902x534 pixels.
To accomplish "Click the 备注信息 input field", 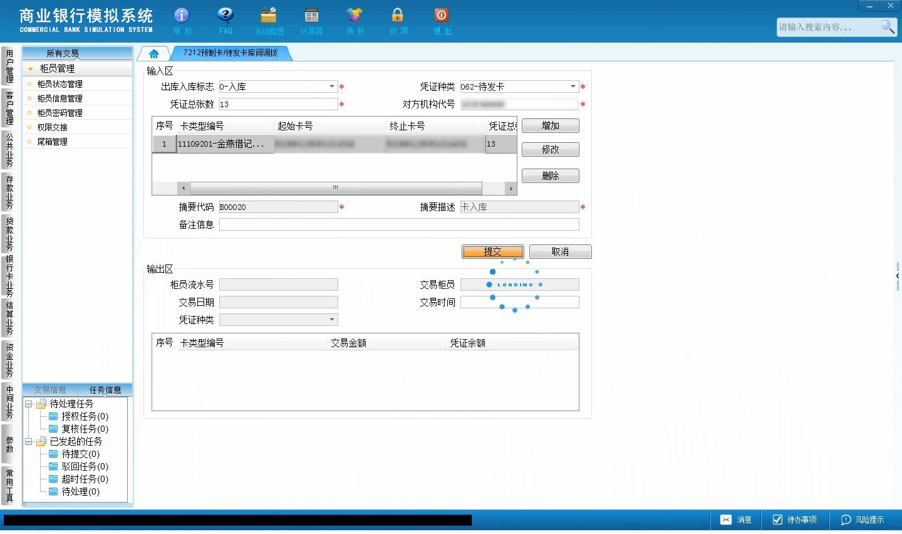I will pyautogui.click(x=399, y=224).
